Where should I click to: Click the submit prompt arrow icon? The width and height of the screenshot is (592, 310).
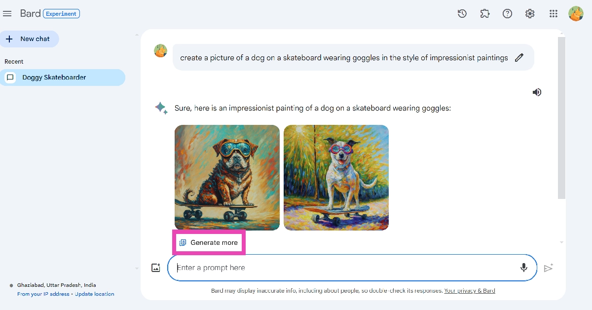pos(548,268)
